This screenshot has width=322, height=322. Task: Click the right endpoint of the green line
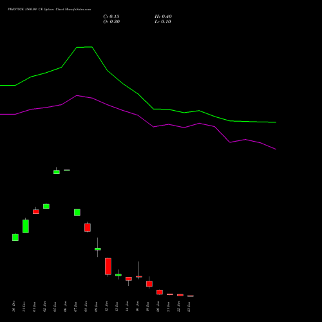pyautogui.click(x=276, y=122)
